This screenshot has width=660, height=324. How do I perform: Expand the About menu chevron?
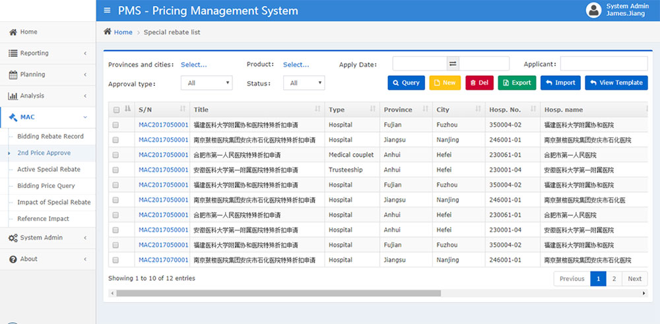85,259
